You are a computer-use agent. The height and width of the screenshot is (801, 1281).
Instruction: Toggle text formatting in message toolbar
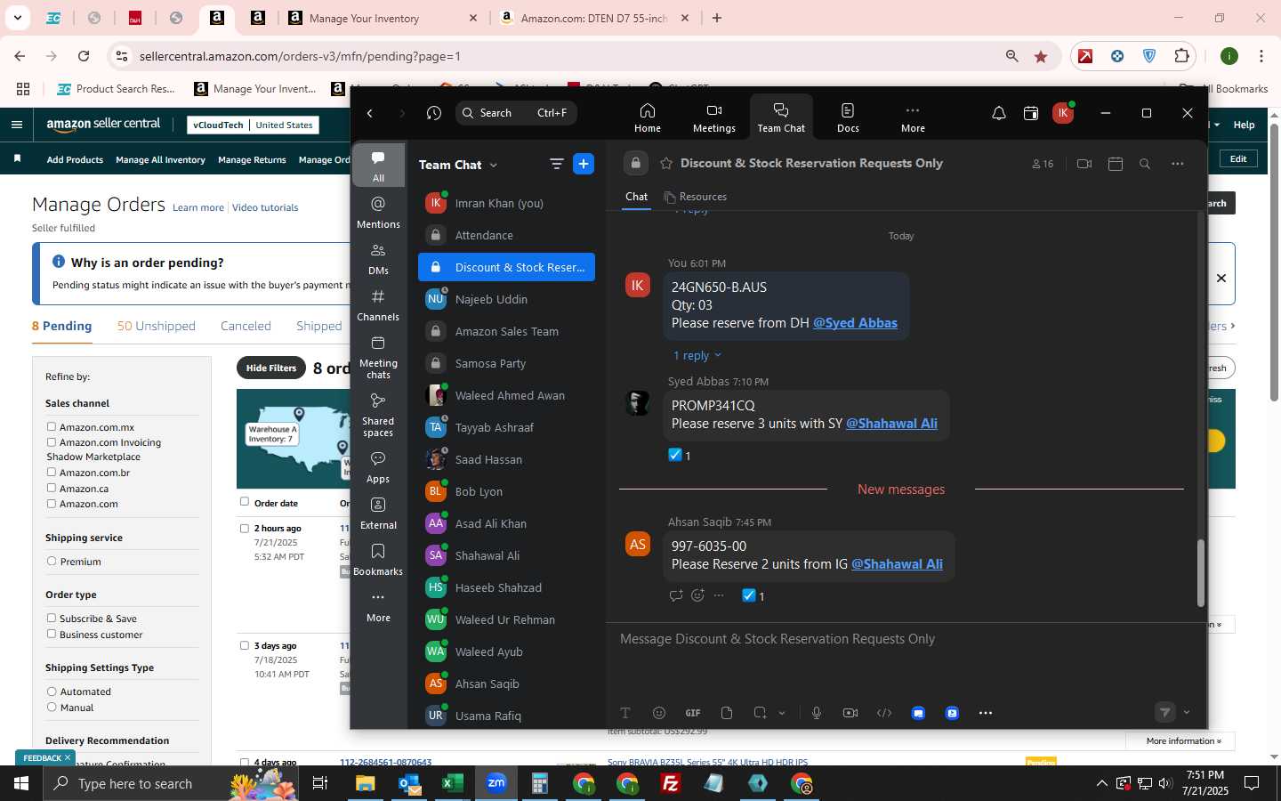625,713
